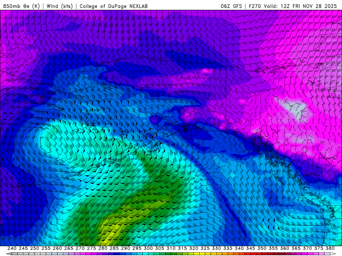The image size is (342, 256).
Task: Click the 360 legend value
Action: (285, 248)
